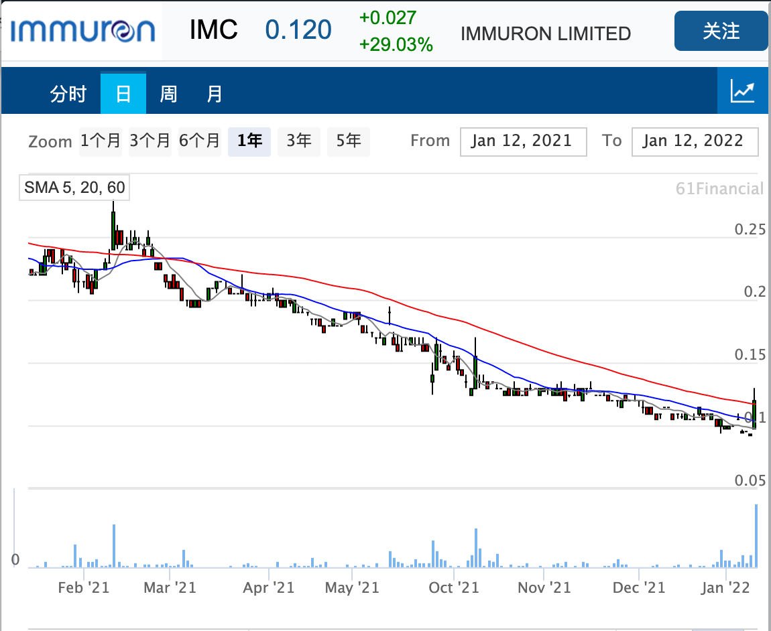The image size is (771, 631).
Task: Click the tallest volume bar in Jan '22
Action: point(756,536)
